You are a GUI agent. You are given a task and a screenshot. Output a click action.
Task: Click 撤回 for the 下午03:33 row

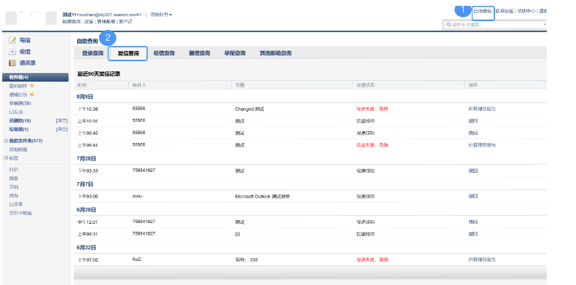pyautogui.click(x=472, y=171)
